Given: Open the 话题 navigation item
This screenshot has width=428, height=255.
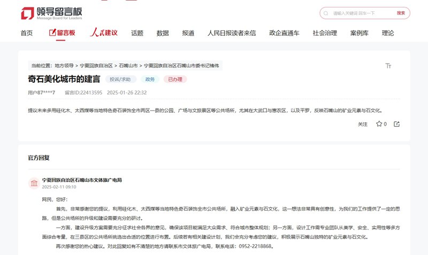Looking at the screenshot, I should coord(137,33).
